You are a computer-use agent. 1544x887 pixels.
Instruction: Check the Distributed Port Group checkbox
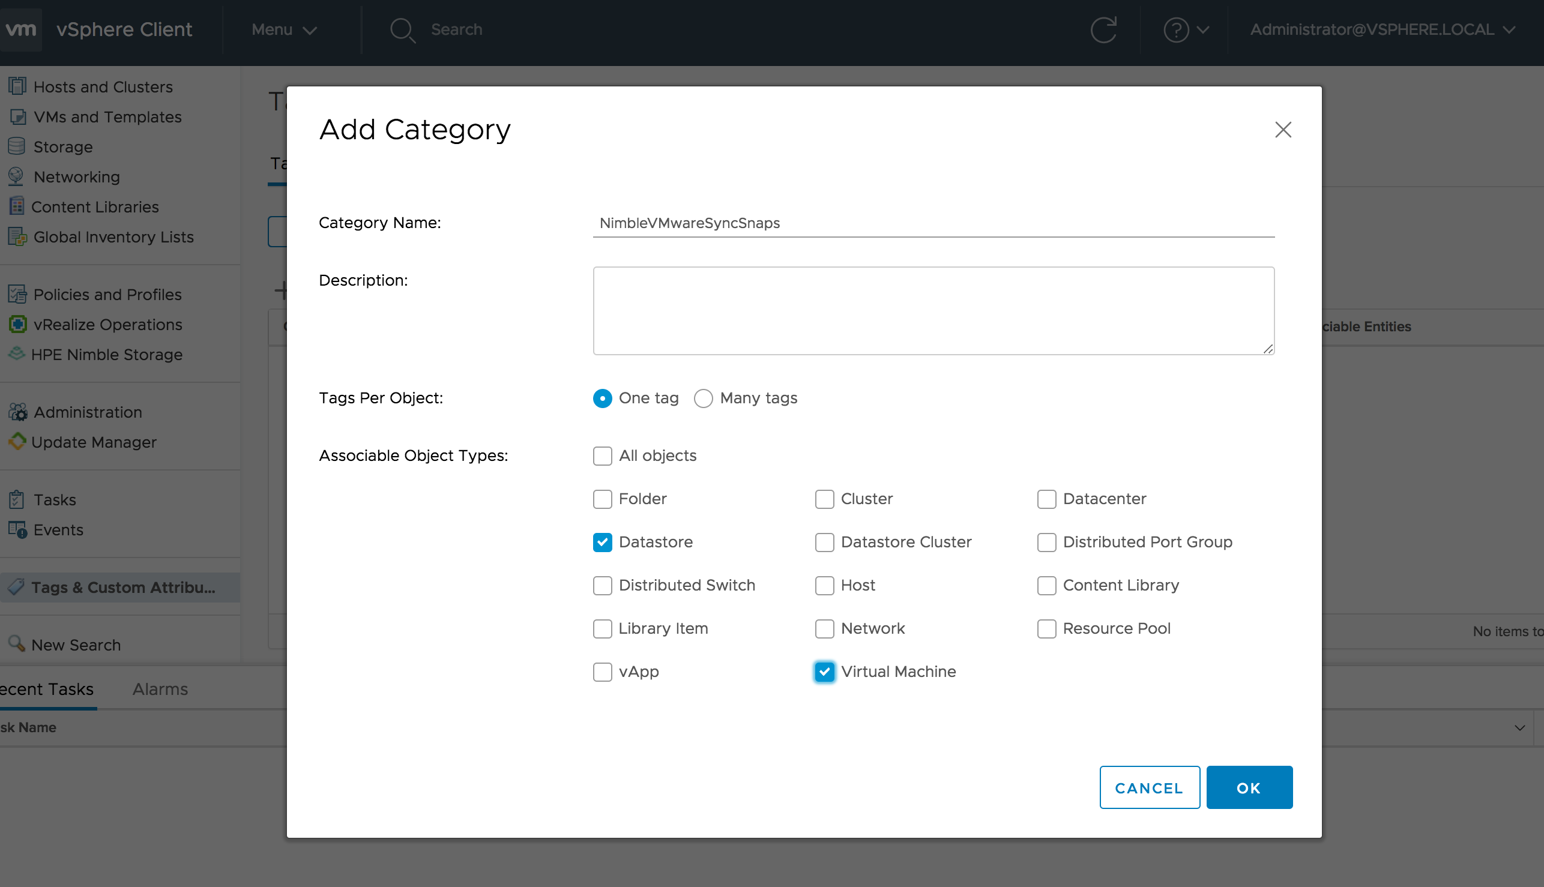pyautogui.click(x=1046, y=542)
